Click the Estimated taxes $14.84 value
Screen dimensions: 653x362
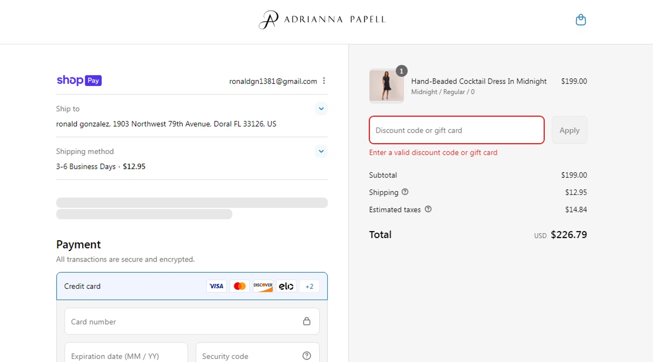pos(576,210)
